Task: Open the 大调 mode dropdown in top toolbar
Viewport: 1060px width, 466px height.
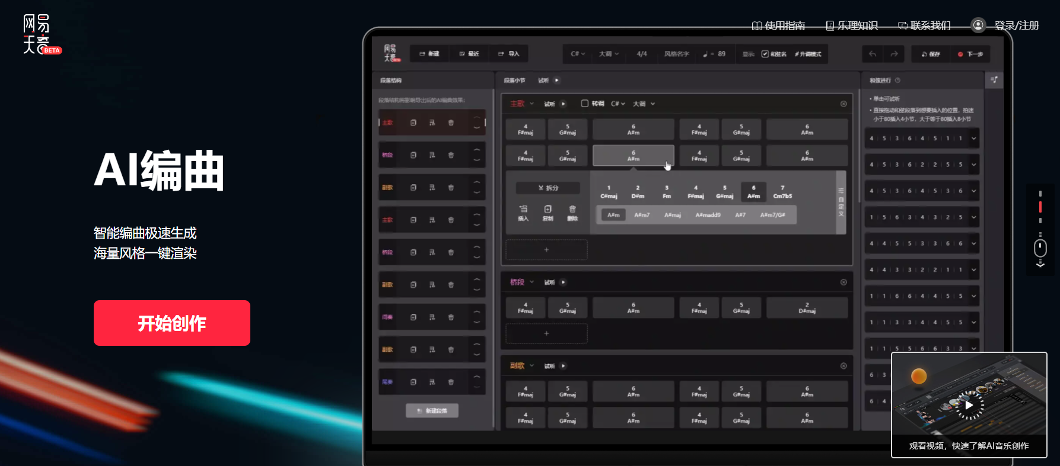Action: (x=609, y=54)
